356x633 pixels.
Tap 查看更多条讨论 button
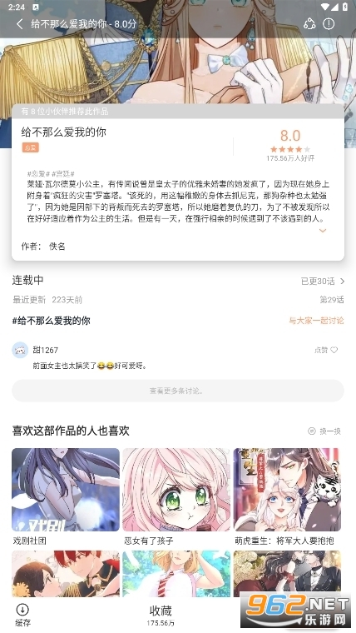coord(178,391)
